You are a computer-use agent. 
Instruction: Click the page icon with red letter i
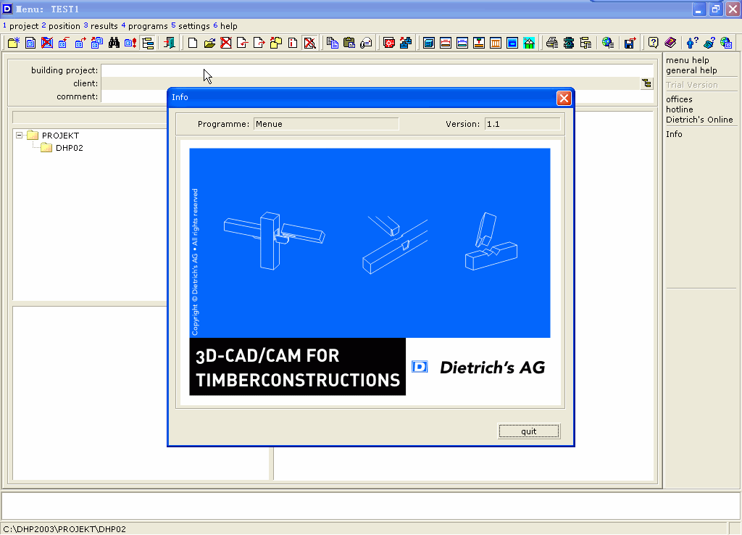[293, 43]
